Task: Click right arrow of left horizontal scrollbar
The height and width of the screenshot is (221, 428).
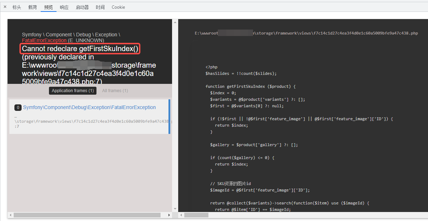Action: tap(169, 215)
